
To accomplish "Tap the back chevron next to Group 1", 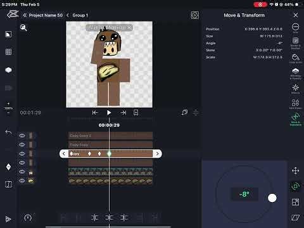I will (x=68, y=15).
